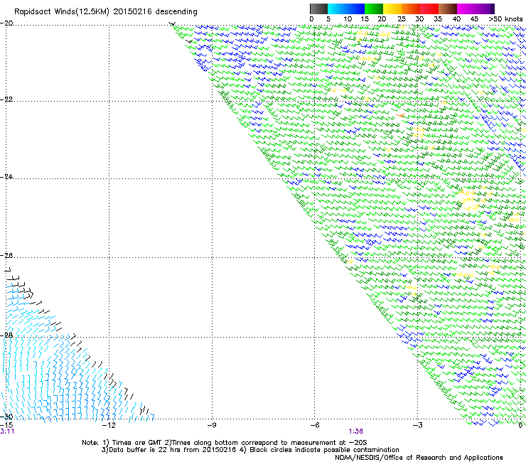Select the purple 45-50 knots legend swatch
This screenshot has height=462, width=526.
(485, 9)
